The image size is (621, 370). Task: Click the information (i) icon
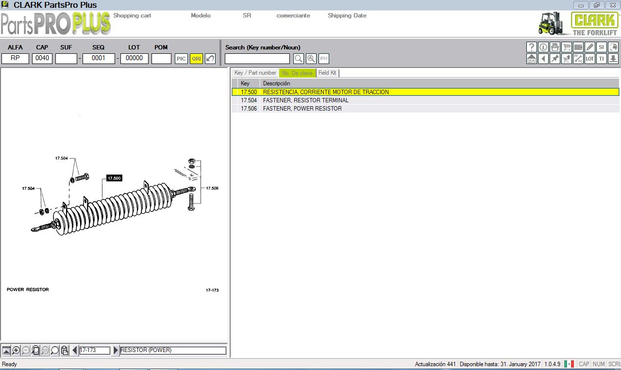click(543, 47)
